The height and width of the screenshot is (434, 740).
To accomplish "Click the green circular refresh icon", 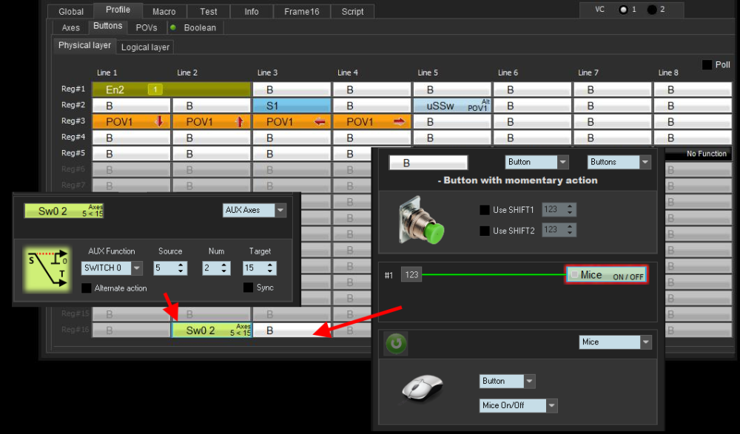I will coord(396,343).
